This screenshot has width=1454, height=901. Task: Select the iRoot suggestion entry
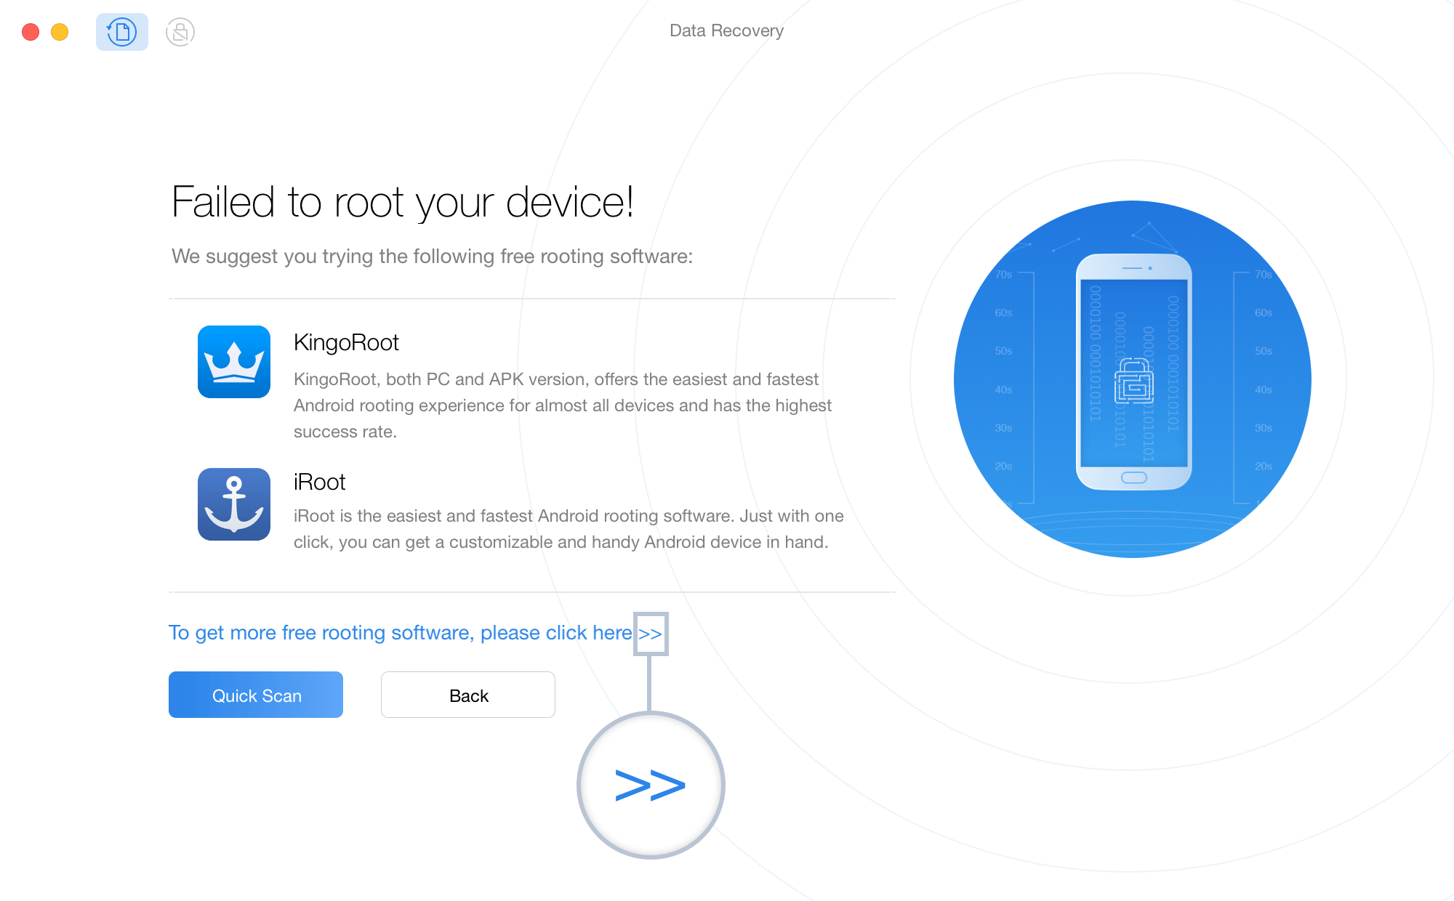tap(509, 509)
